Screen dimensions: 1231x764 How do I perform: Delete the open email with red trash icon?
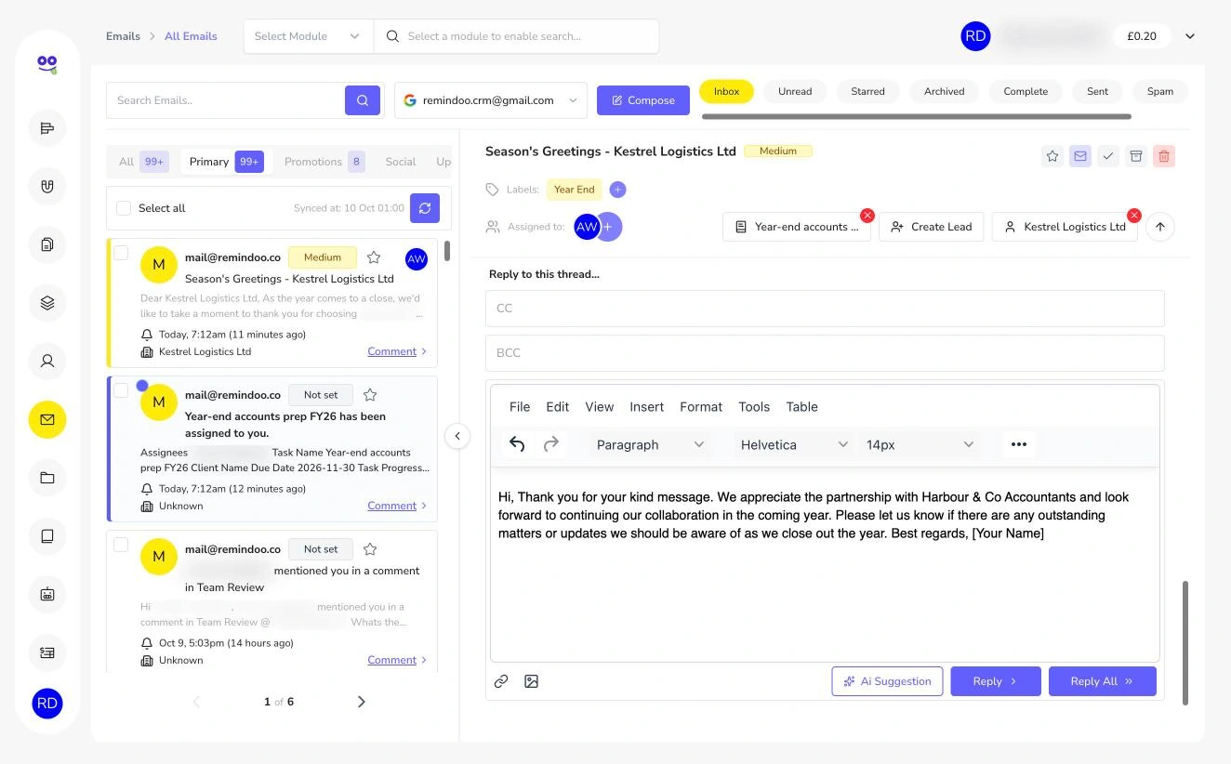coord(1164,156)
